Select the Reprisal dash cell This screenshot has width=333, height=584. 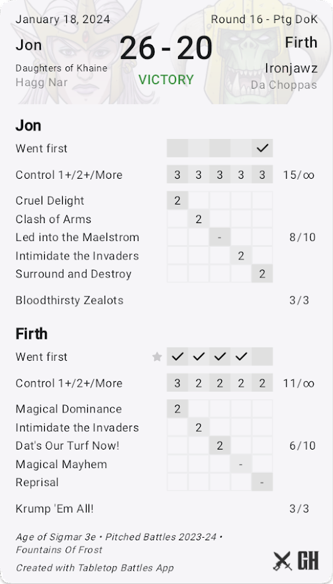[x=262, y=482]
